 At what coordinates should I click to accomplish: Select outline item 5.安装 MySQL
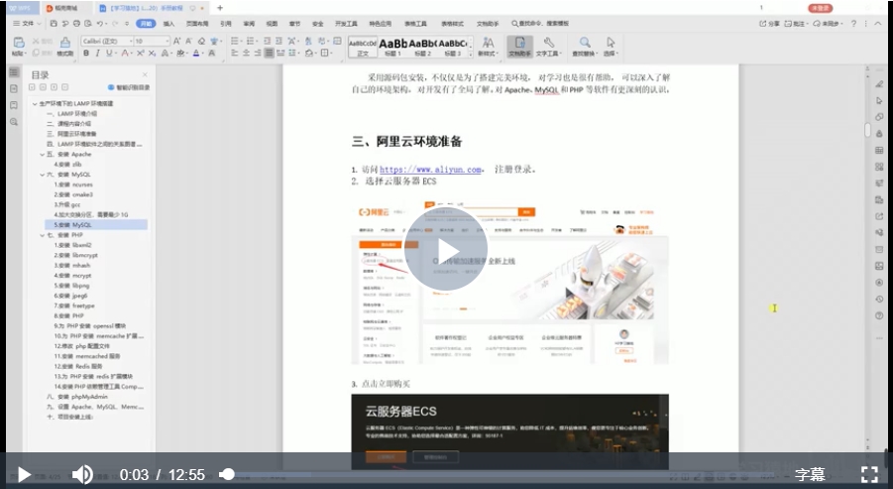pyautogui.click(x=96, y=224)
